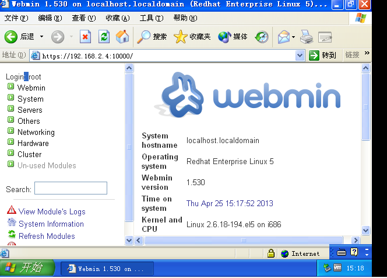Click the language bar help question icon
Screen dimensions: 387x278
[354, 252]
